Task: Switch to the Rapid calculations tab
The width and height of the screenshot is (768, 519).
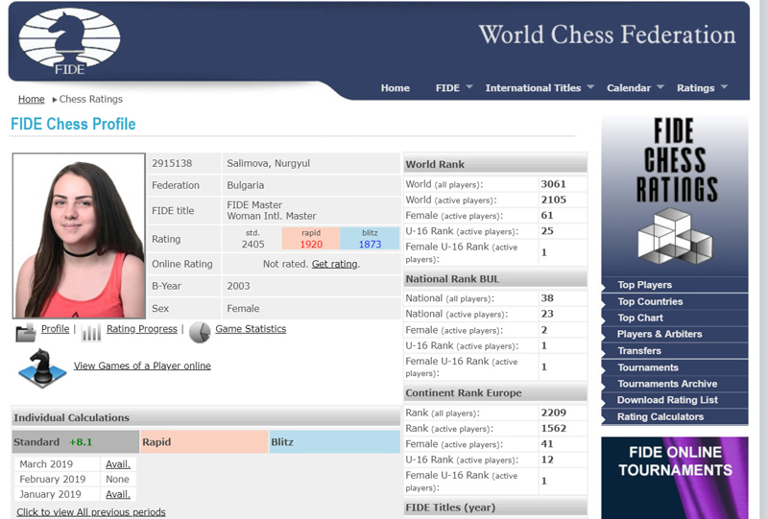Action: pos(204,441)
